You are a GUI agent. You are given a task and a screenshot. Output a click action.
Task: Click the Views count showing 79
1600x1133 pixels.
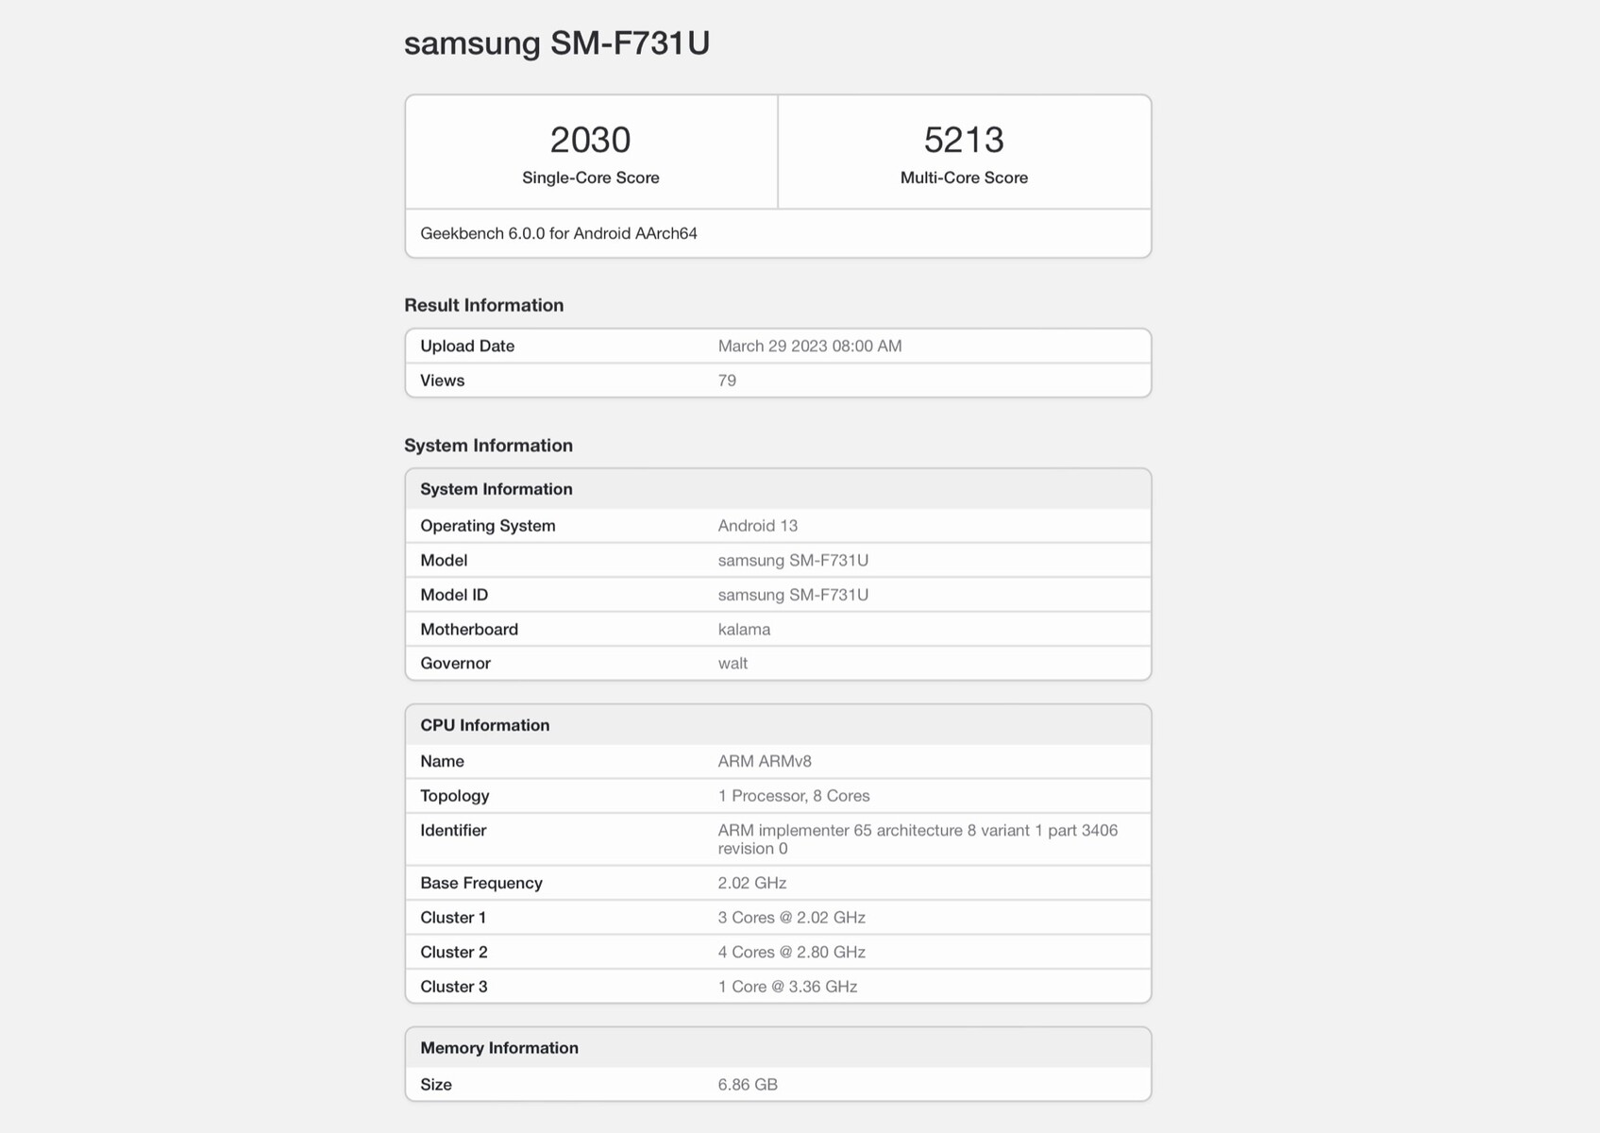(x=727, y=380)
